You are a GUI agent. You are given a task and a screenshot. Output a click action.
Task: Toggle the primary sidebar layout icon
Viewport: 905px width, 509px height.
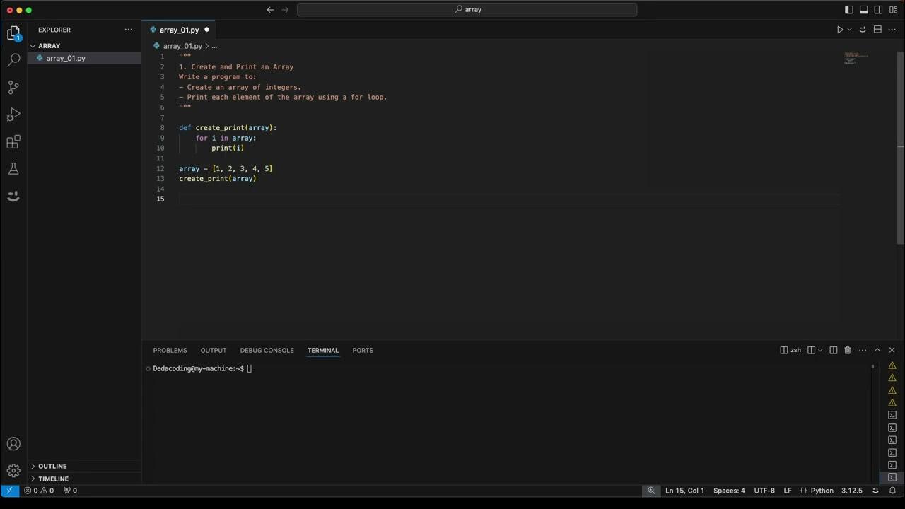coord(849,10)
